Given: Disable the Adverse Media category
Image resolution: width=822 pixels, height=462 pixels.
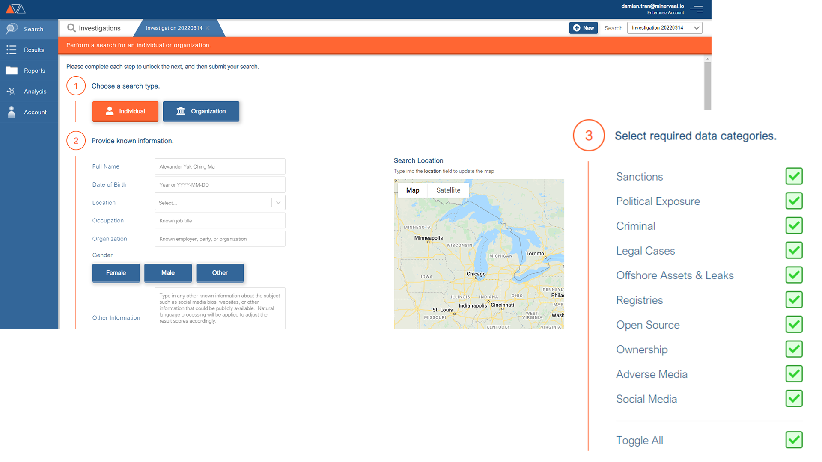Looking at the screenshot, I should pos(794,374).
